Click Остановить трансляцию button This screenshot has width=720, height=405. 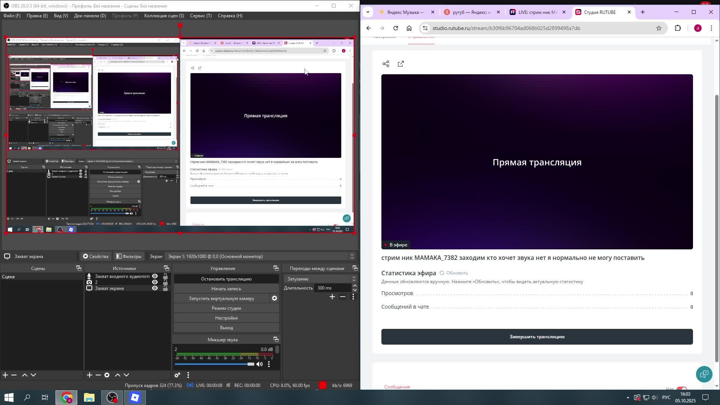226,279
